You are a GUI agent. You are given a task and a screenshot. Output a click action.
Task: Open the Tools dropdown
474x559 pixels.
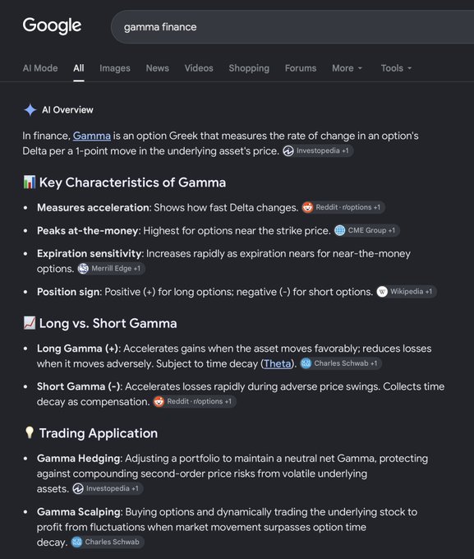pyautogui.click(x=396, y=68)
